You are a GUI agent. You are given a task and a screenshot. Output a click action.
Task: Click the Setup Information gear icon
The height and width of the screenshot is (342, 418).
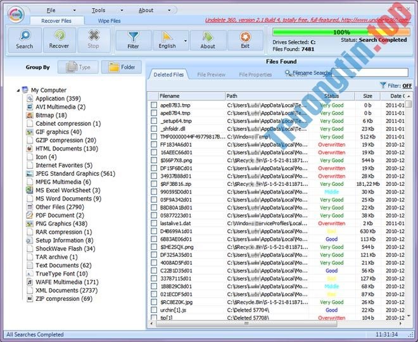(30, 240)
